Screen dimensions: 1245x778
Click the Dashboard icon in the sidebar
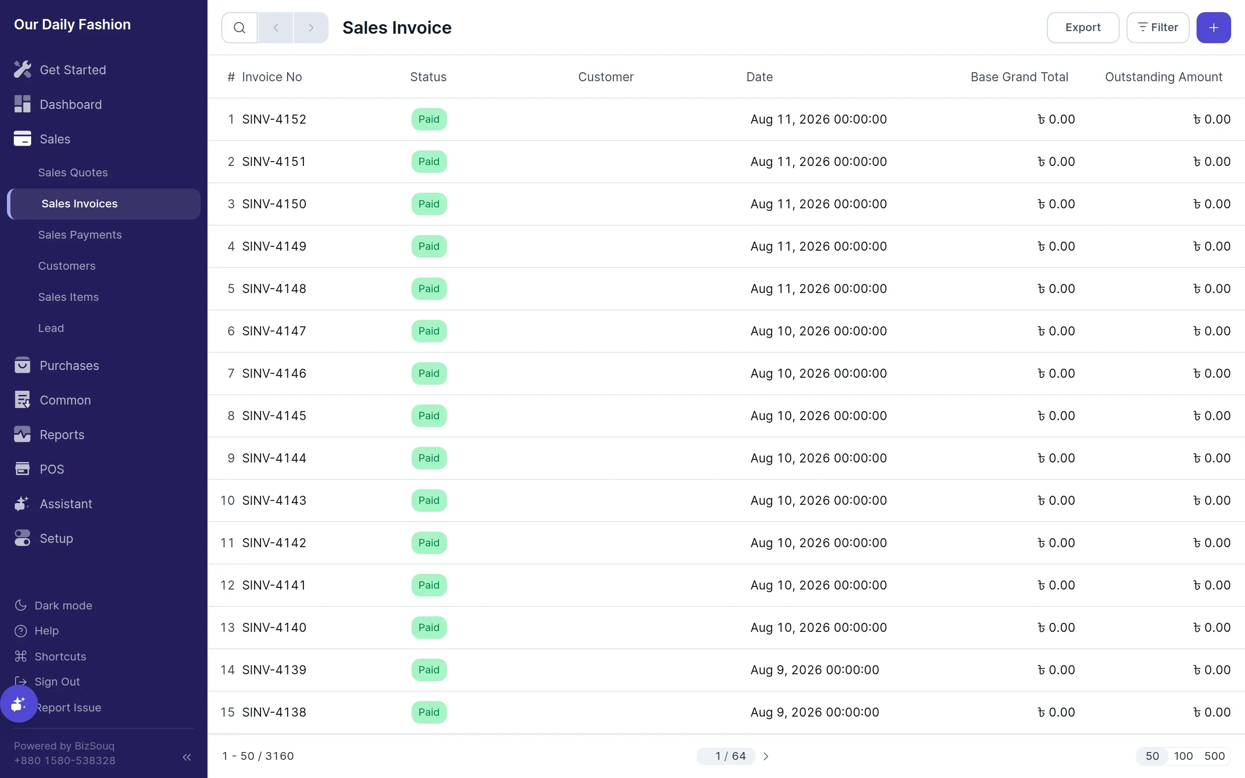[x=22, y=104]
